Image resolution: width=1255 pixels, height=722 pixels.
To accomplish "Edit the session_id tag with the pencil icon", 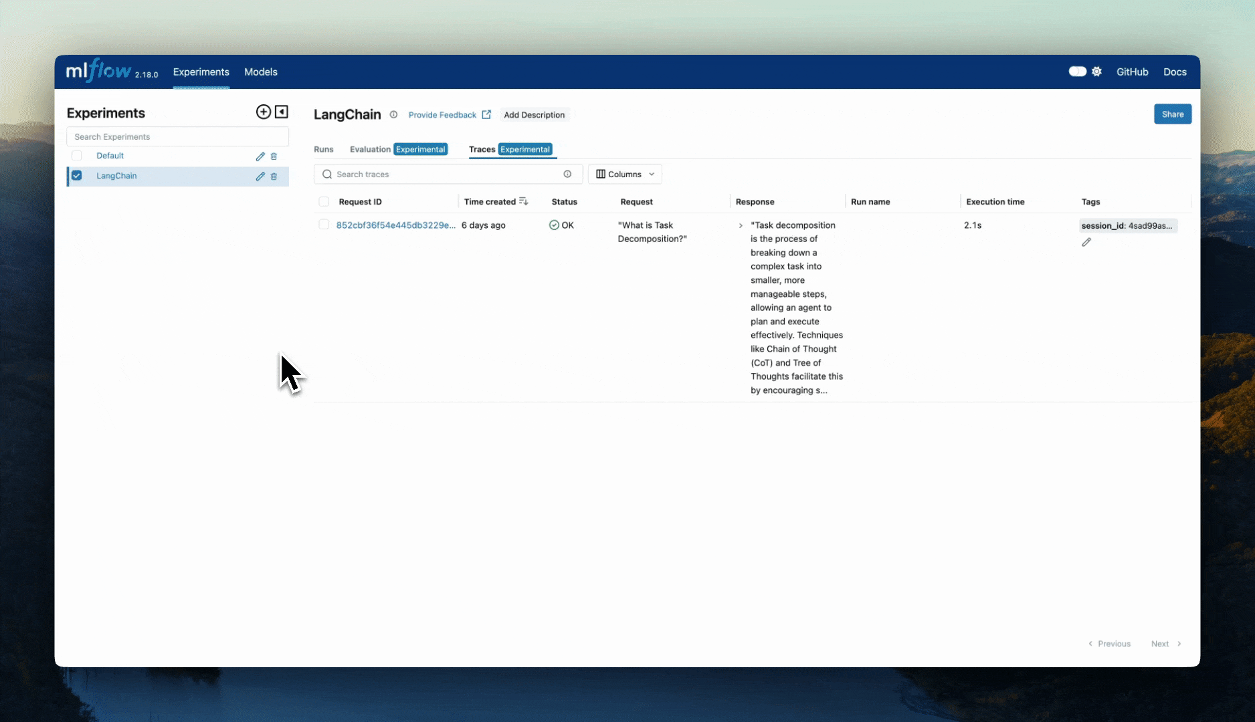I will [1086, 242].
